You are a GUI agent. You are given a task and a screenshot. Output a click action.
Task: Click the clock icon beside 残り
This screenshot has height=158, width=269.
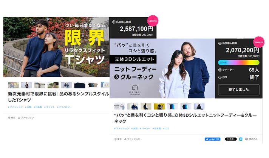click(x=221, y=77)
